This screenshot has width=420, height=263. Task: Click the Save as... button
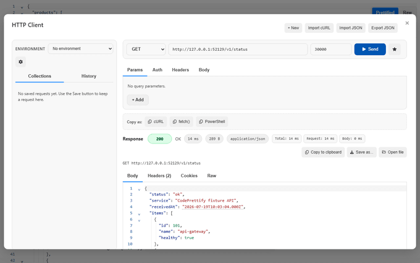361,152
